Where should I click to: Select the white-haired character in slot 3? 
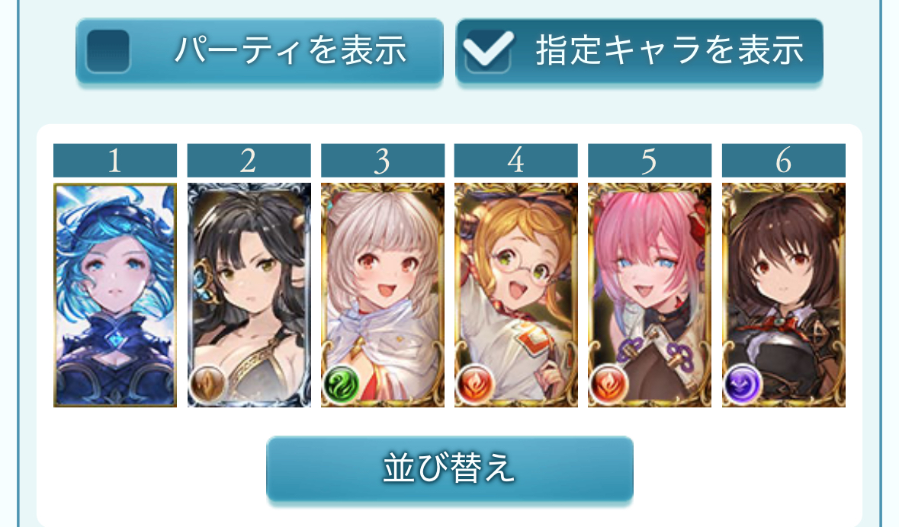(383, 295)
